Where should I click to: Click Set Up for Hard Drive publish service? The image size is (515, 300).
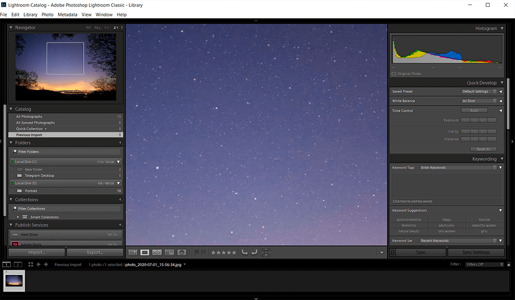(x=113, y=235)
